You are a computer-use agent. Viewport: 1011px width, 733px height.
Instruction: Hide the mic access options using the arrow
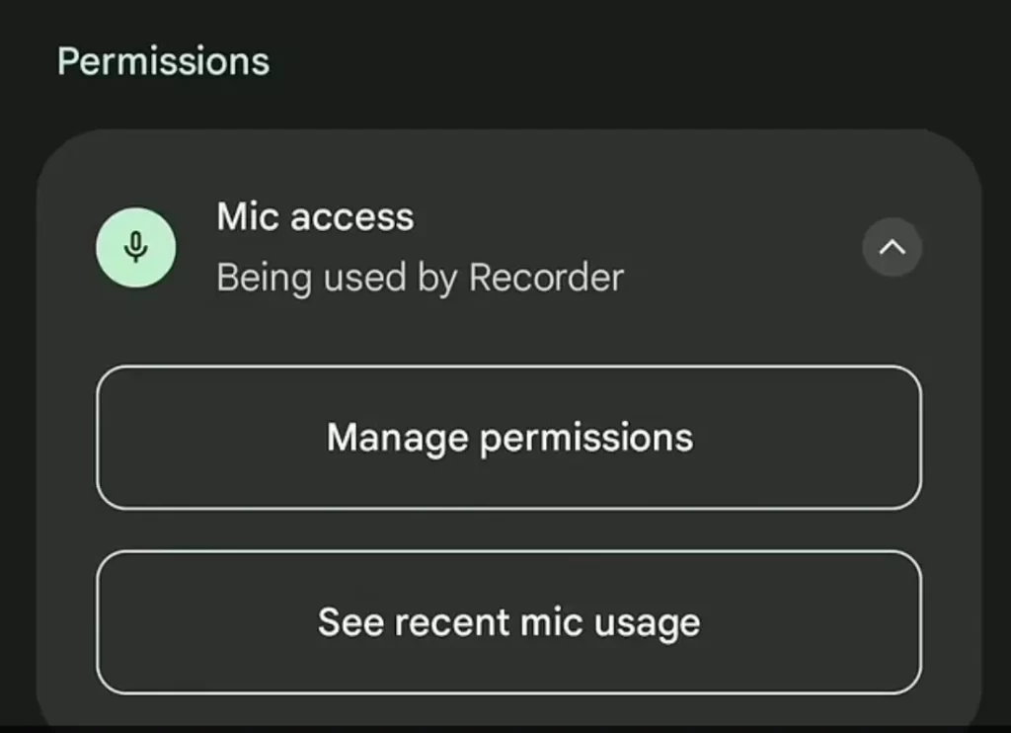893,248
